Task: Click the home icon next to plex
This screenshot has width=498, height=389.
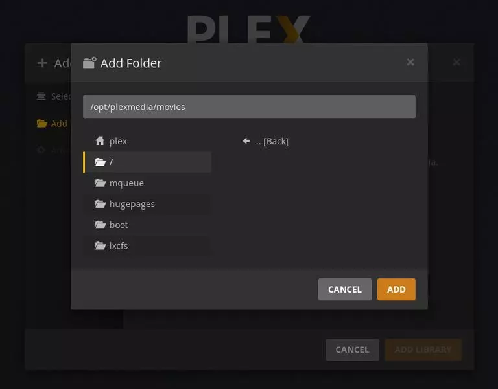Action: click(100, 140)
